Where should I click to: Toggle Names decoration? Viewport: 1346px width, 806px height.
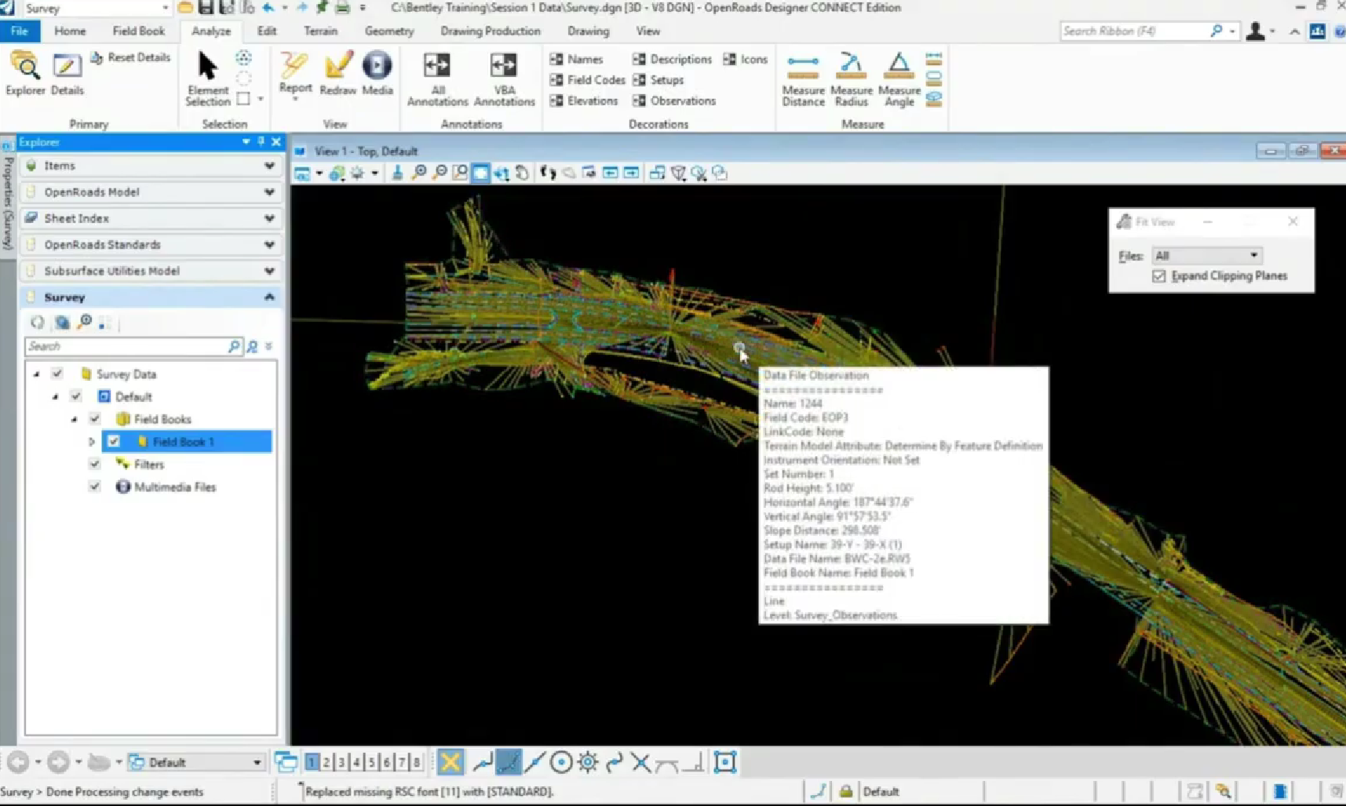tap(576, 59)
